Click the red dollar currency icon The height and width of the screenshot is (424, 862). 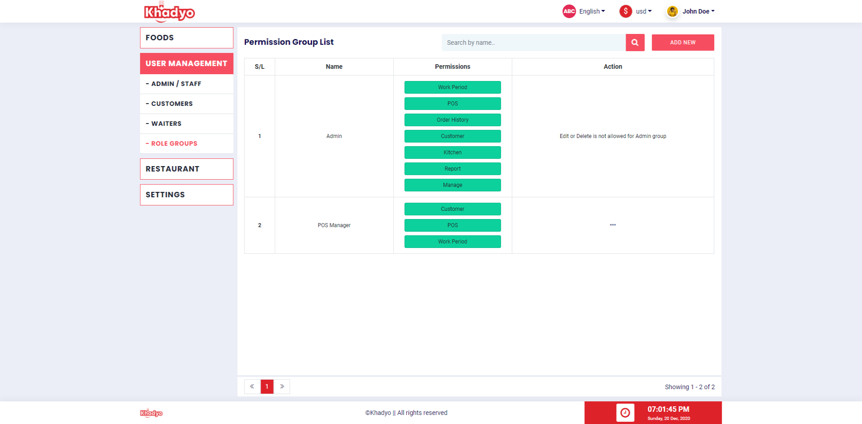tap(626, 11)
